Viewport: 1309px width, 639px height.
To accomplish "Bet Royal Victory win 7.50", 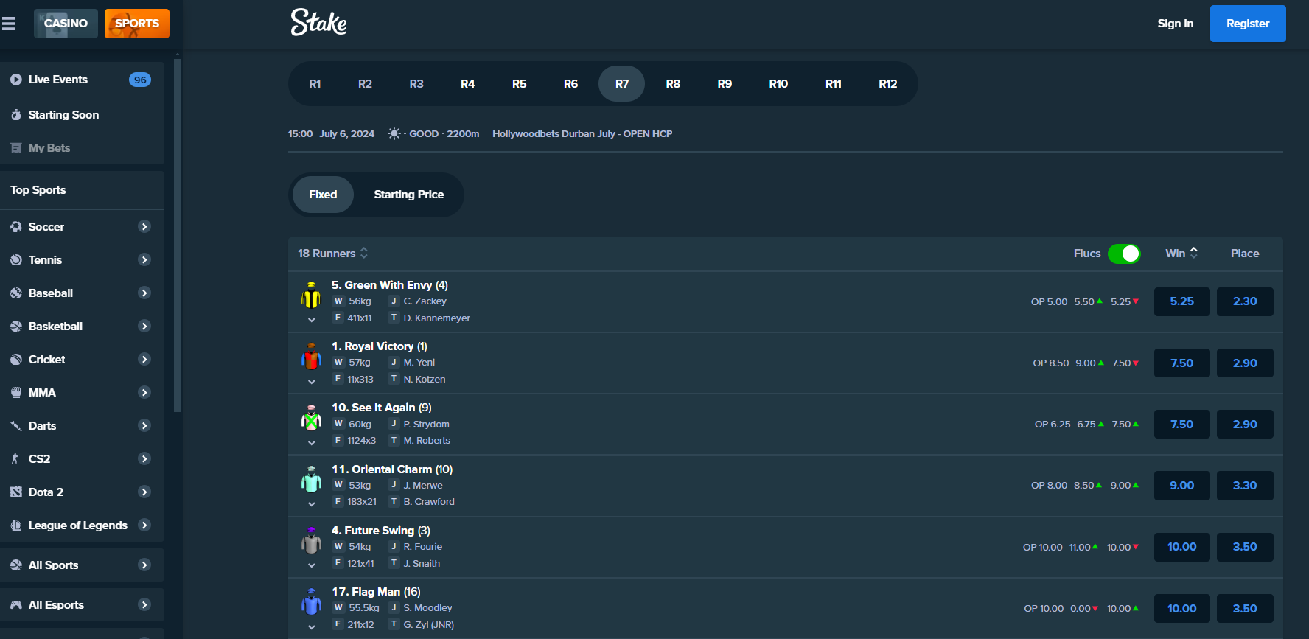I will pyautogui.click(x=1182, y=363).
